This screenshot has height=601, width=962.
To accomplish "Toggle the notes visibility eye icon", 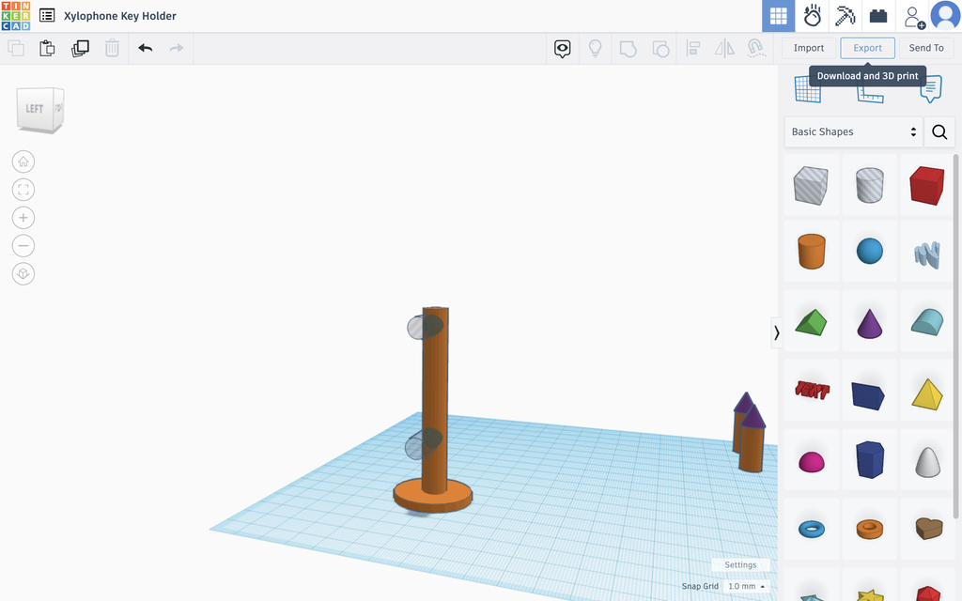I will 563,49.
